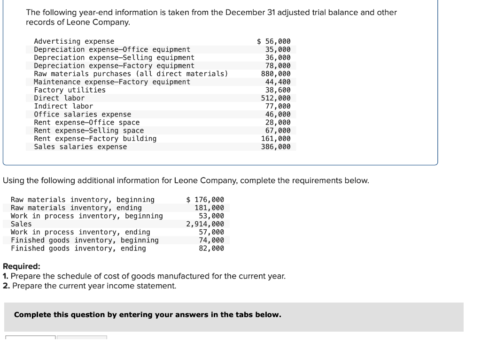Click the Advertising expense row label

[x=74, y=41]
